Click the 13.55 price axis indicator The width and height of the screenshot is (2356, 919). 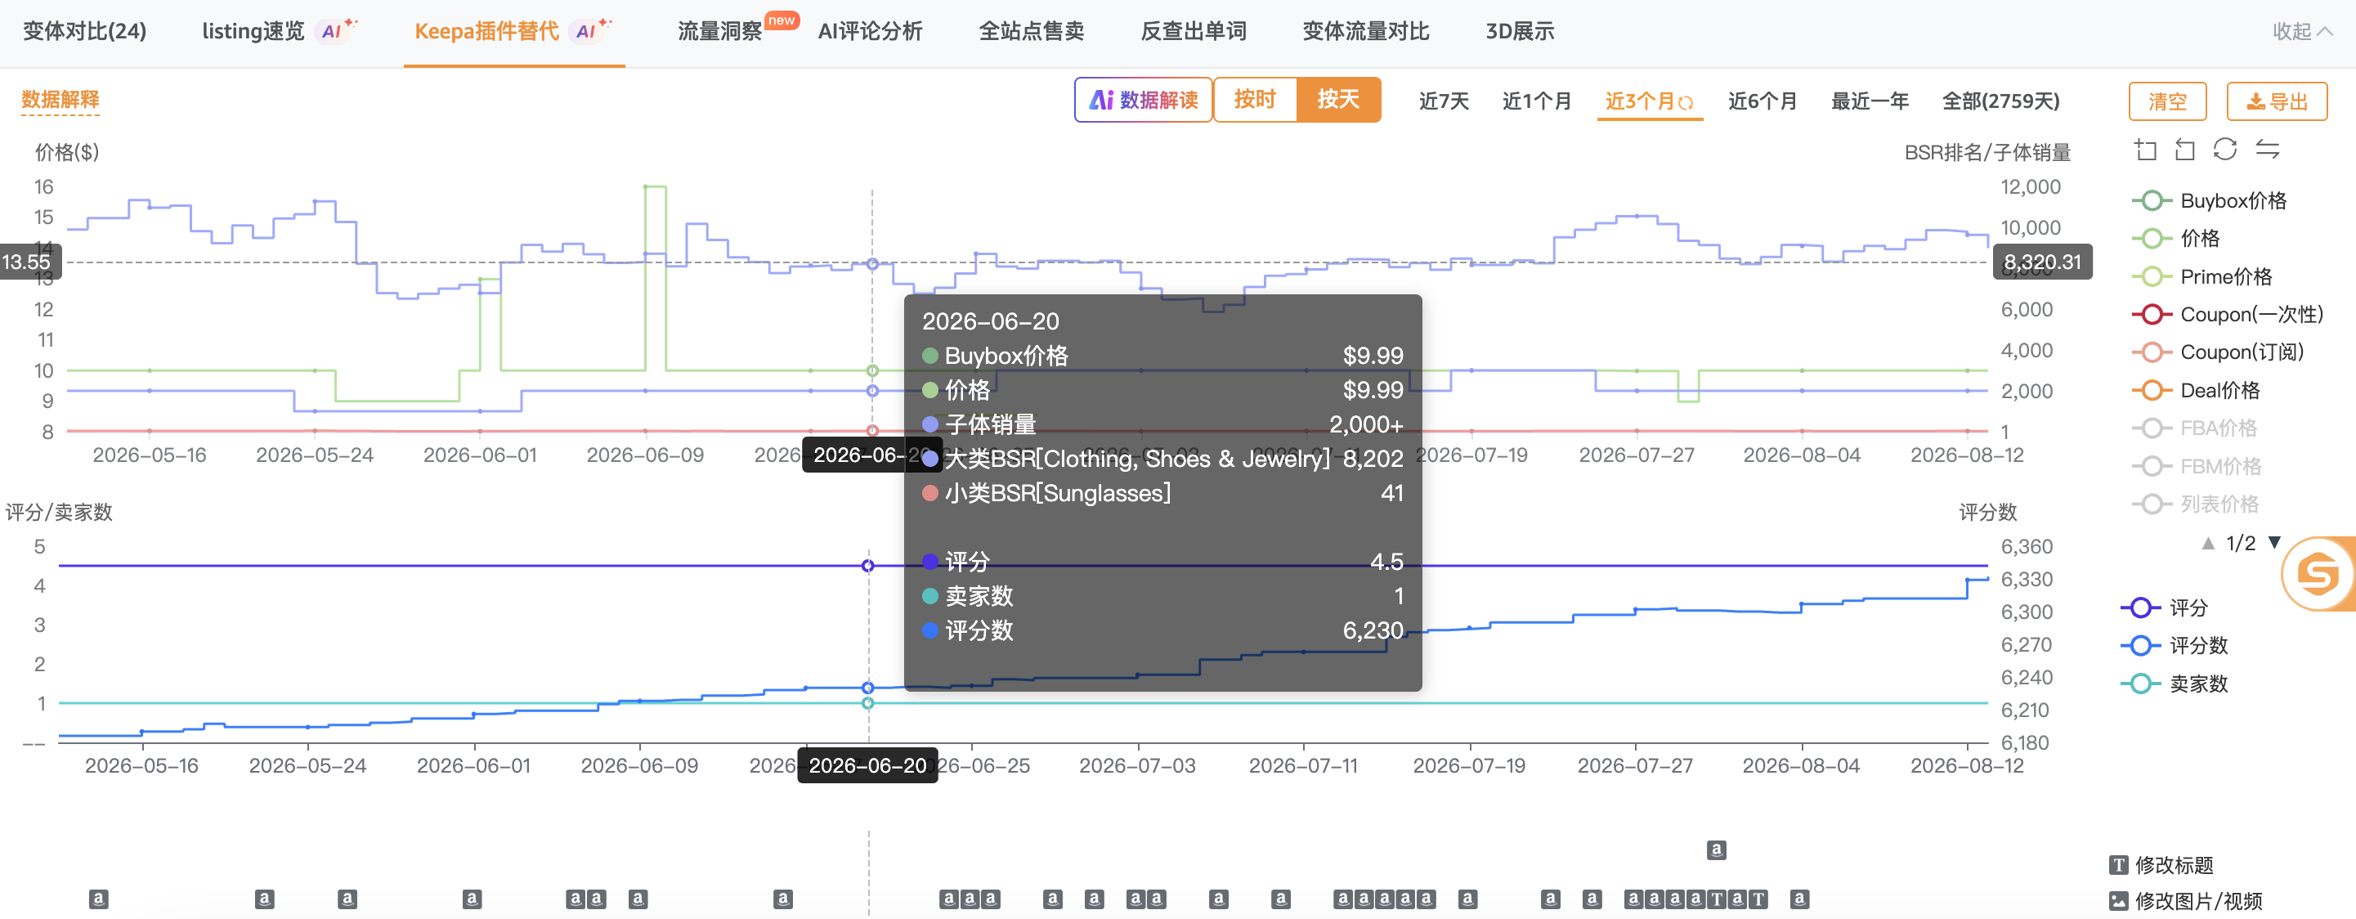click(x=29, y=262)
